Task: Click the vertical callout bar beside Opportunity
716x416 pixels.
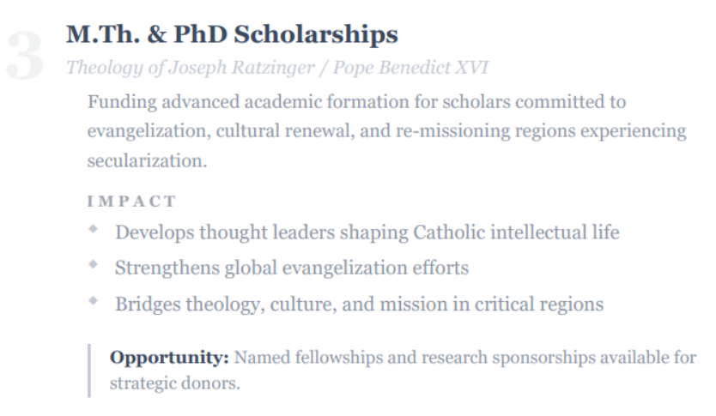Action: (x=89, y=370)
